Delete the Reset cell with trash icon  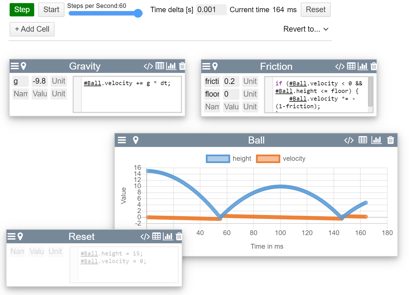pos(179,237)
